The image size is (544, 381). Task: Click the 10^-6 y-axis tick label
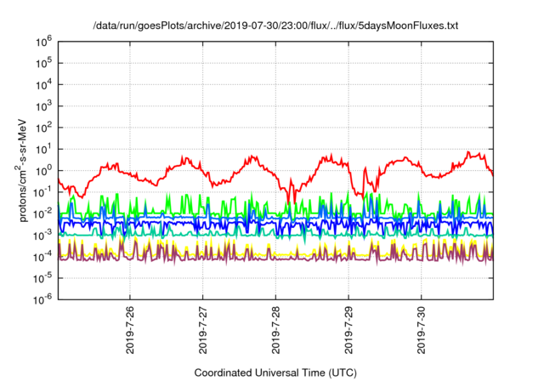pyautogui.click(x=43, y=299)
